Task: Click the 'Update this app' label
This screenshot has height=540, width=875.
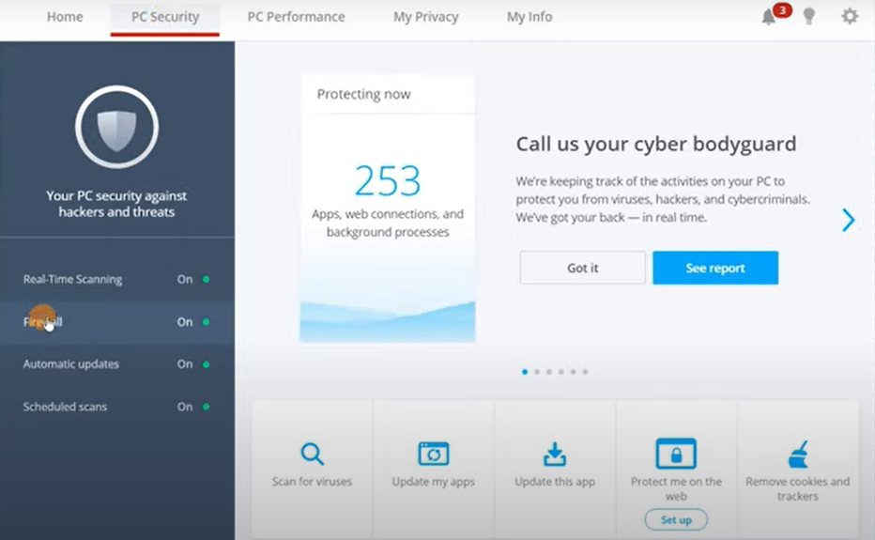Action: point(555,482)
